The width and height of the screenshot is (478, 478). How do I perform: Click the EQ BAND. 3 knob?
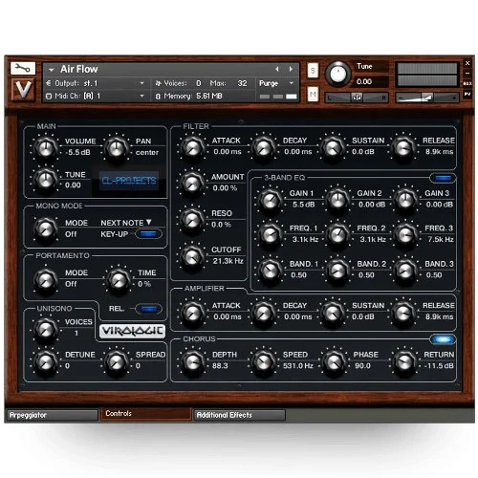tap(405, 271)
